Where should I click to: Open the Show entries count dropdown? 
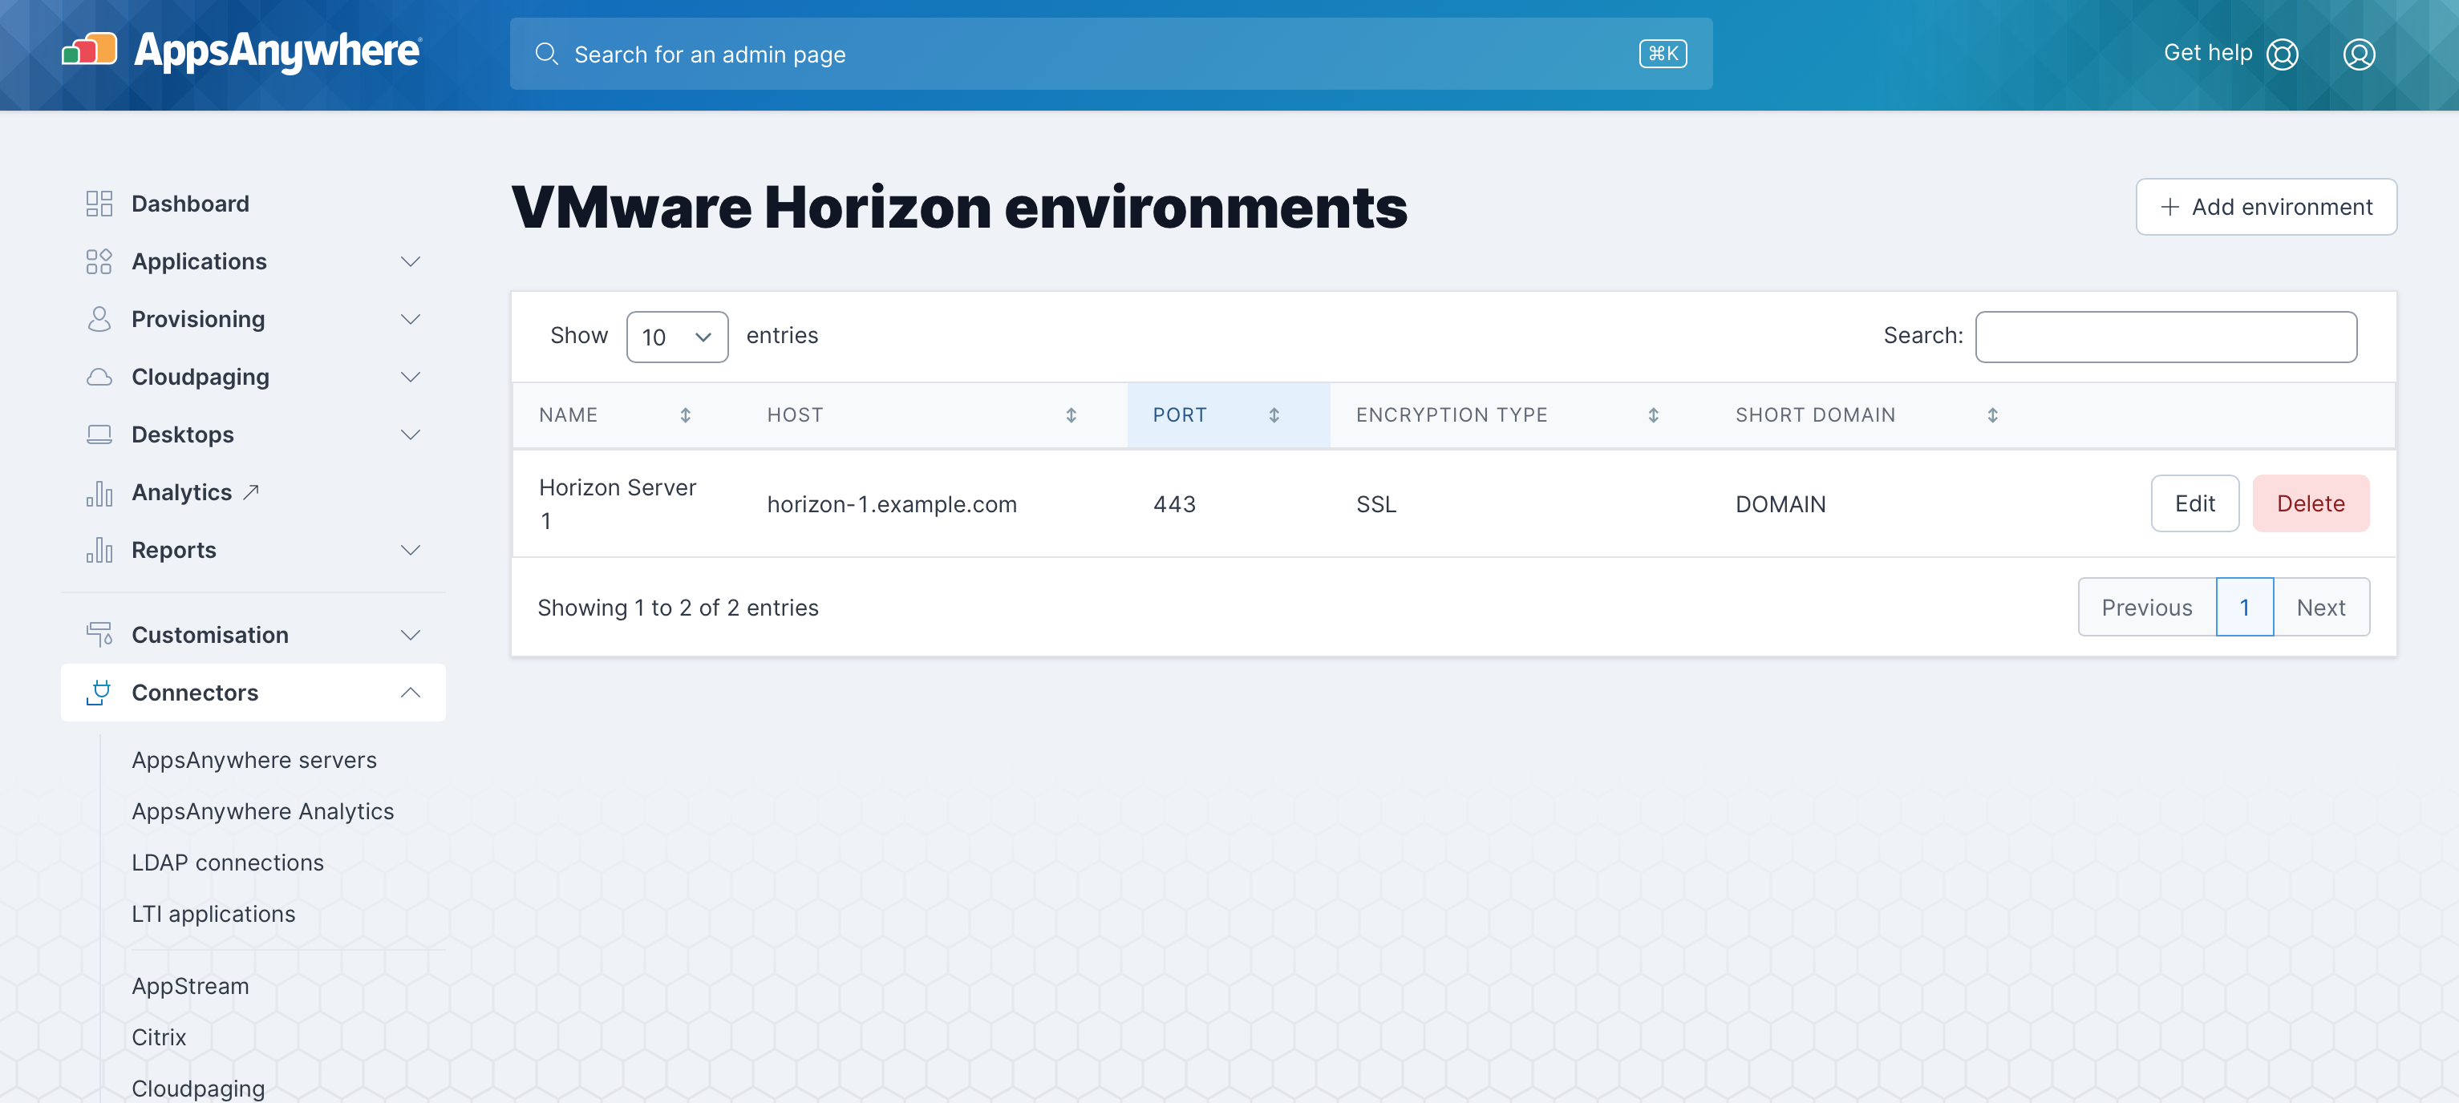point(677,337)
